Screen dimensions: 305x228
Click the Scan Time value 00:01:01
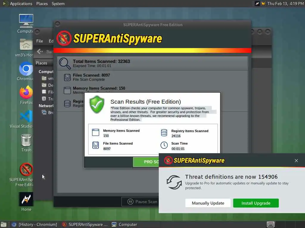point(178,149)
